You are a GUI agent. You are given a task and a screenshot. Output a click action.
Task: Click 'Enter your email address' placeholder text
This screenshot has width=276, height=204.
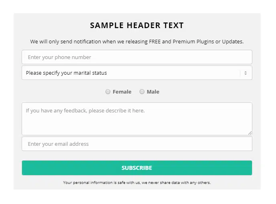(x=58, y=144)
